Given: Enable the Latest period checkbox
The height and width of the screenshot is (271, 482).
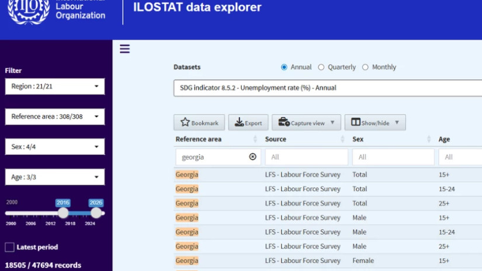Looking at the screenshot, I should point(9,247).
